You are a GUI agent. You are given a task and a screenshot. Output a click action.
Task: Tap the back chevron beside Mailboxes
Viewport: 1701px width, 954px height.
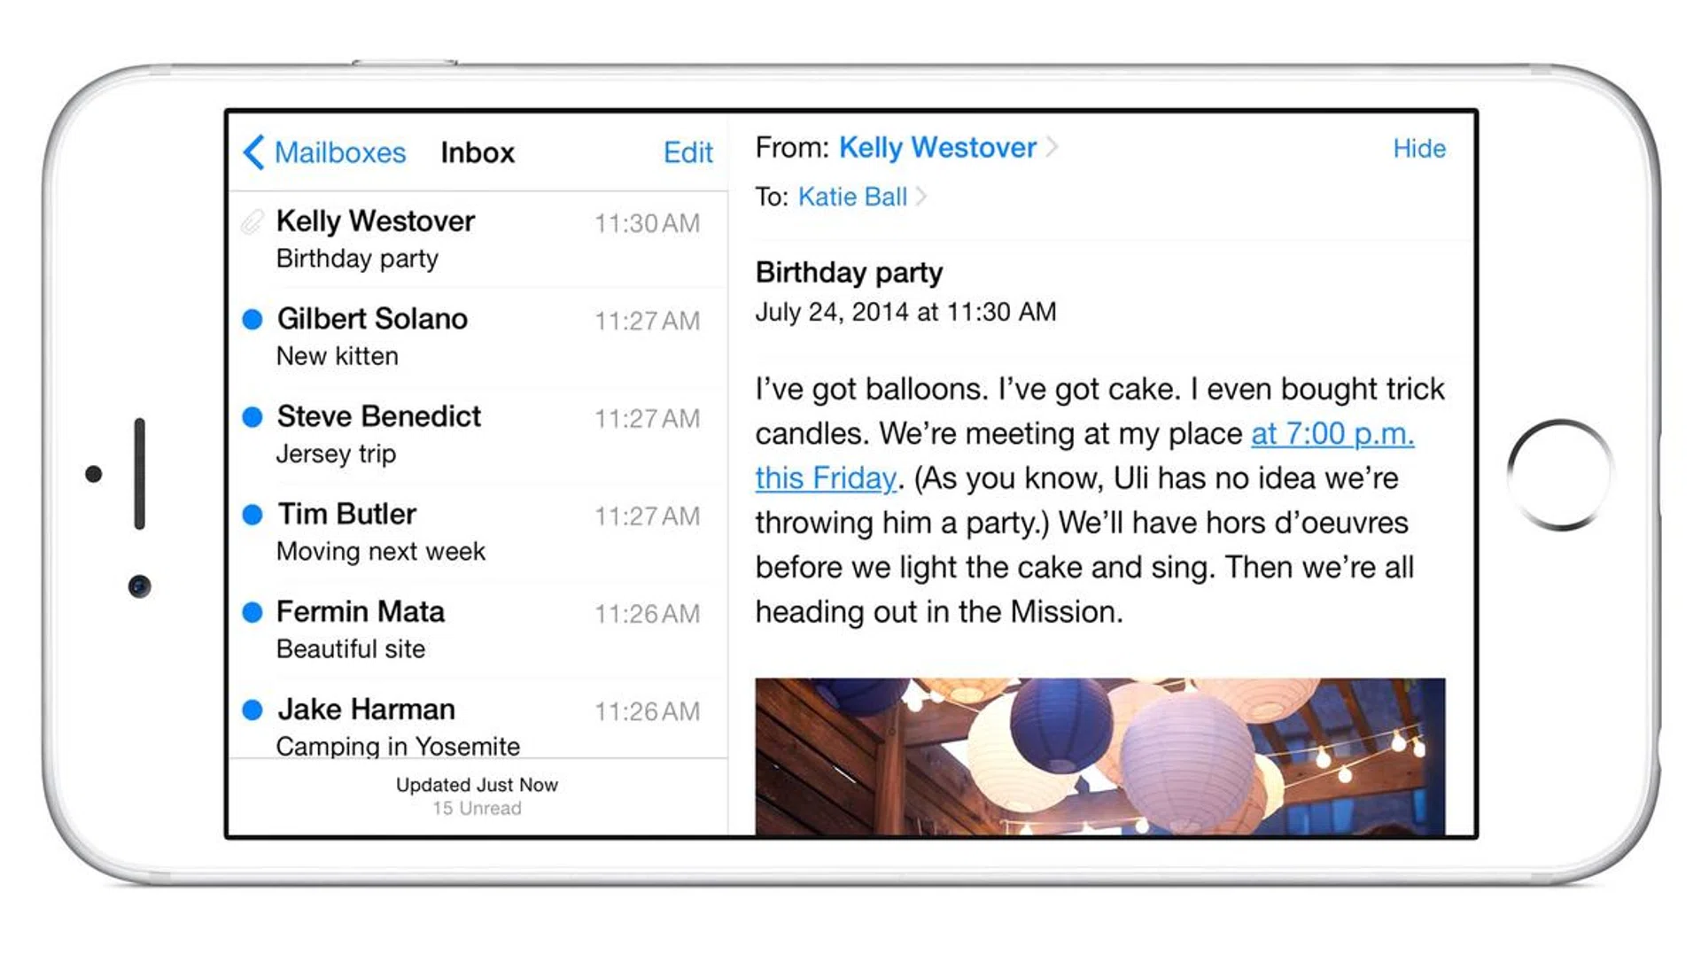[253, 152]
